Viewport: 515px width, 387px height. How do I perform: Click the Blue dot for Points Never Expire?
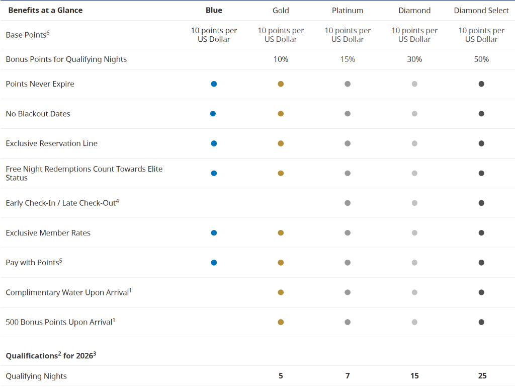tap(214, 84)
